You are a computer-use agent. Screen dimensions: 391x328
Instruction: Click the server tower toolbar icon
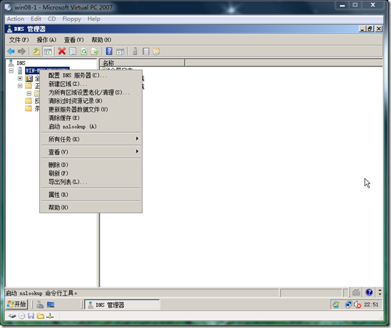tap(135, 52)
